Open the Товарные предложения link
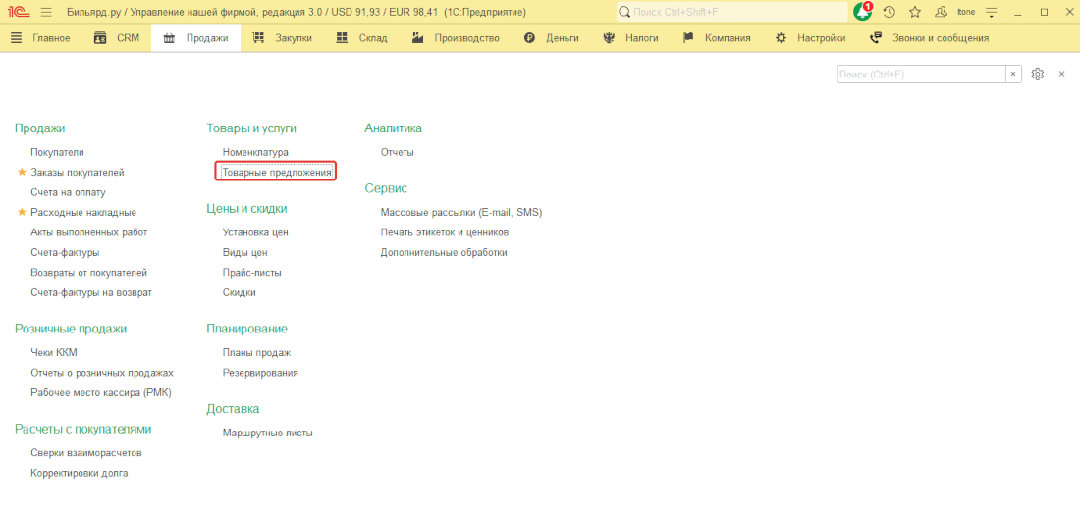The height and width of the screenshot is (511, 1080). pyautogui.click(x=277, y=172)
